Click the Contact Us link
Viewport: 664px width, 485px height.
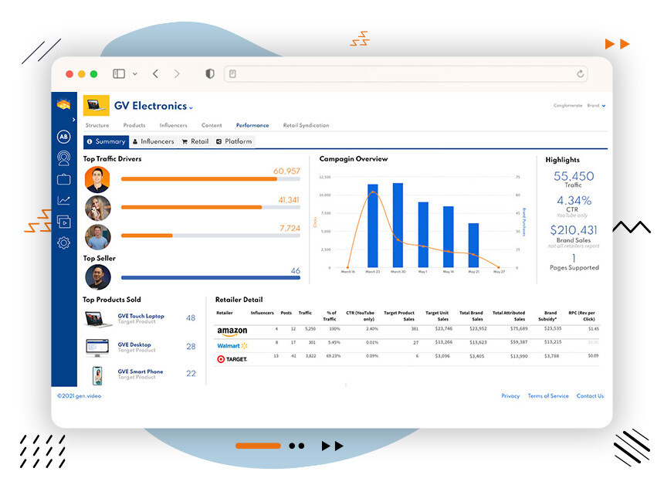590,396
